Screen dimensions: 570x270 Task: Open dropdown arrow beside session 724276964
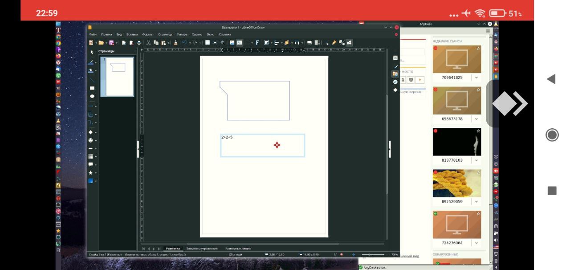tap(476, 243)
